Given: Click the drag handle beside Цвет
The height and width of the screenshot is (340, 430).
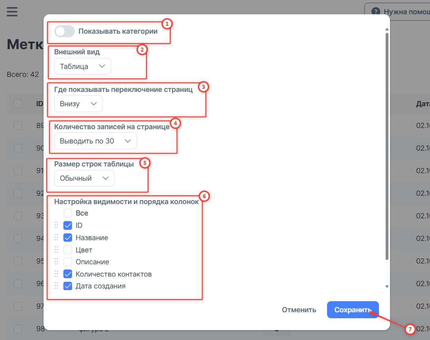Looking at the screenshot, I should click(56, 250).
